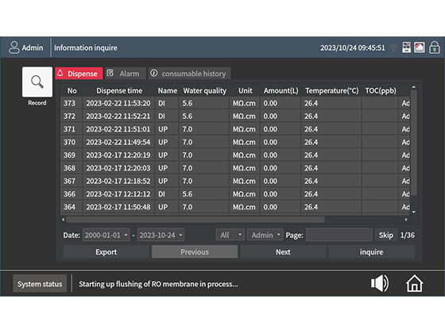
Task: Click the Skip button
Action: (386, 235)
